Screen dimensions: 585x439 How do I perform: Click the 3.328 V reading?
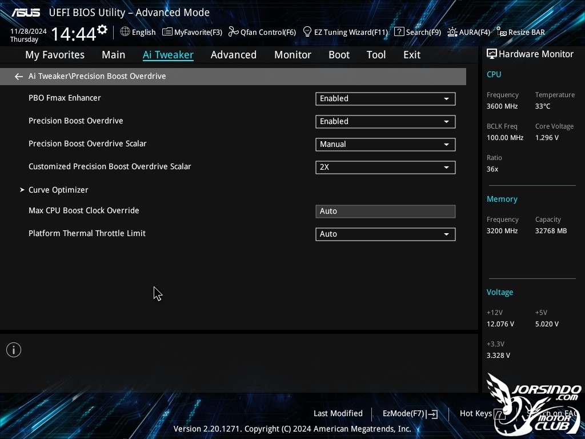tap(498, 355)
